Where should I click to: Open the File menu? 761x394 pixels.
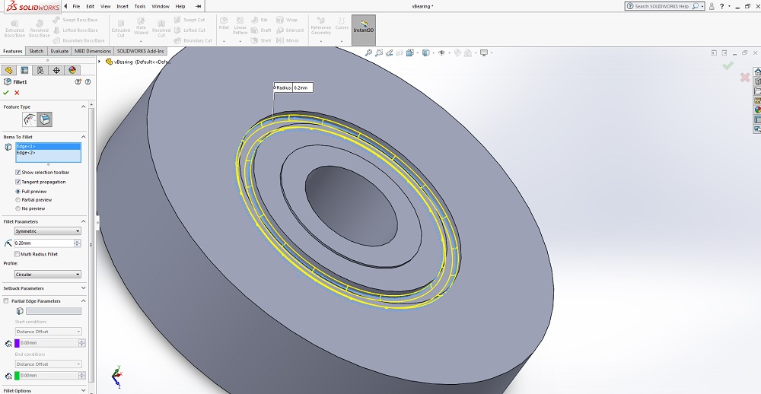tap(76, 6)
